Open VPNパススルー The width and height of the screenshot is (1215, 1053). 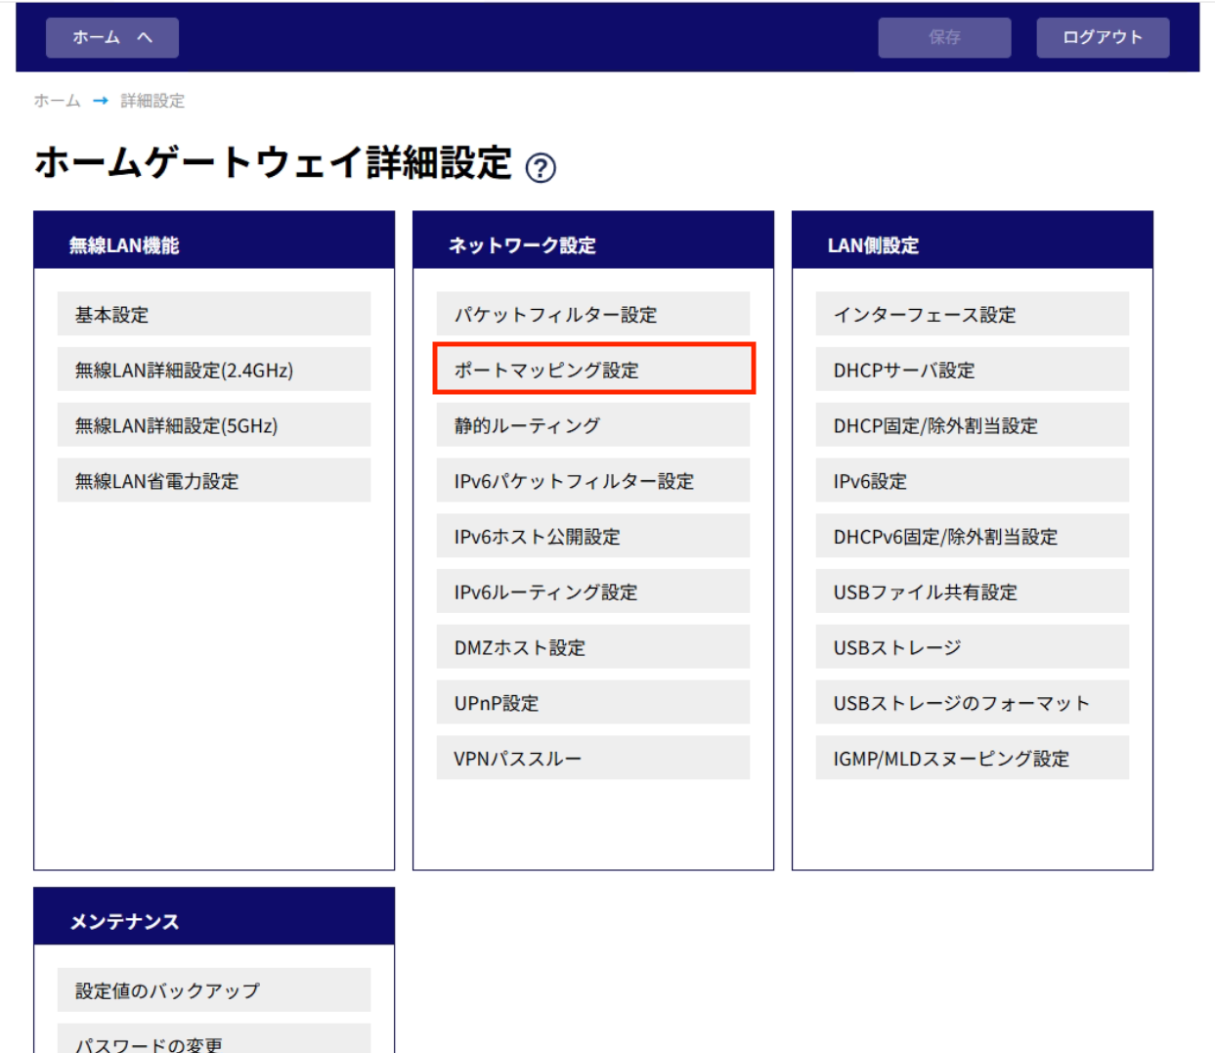pyautogui.click(x=593, y=758)
